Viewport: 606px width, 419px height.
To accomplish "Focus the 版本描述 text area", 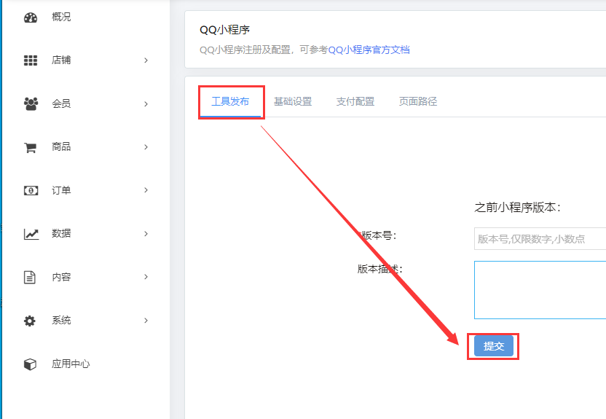I will click(x=540, y=290).
